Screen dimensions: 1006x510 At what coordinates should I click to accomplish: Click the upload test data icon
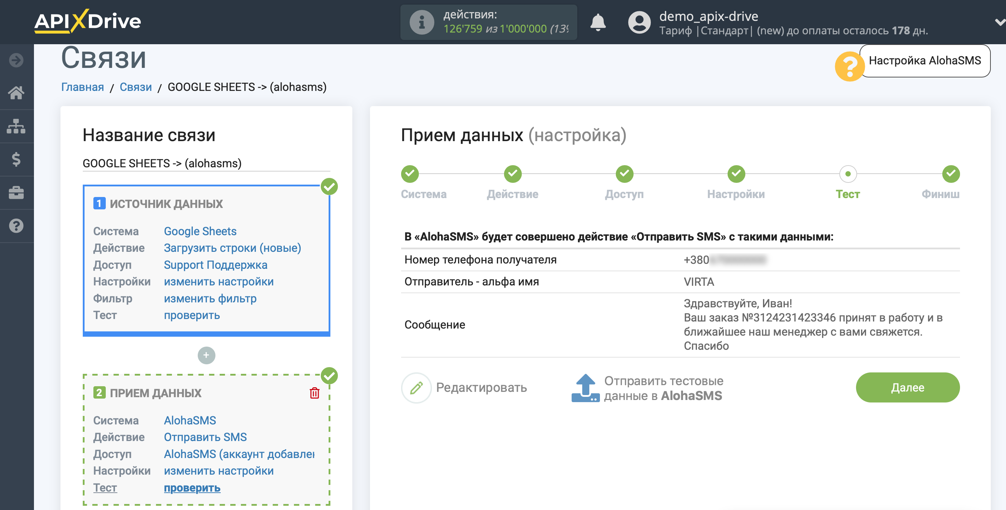tap(585, 388)
